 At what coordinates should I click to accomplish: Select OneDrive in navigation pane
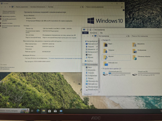[89, 61]
